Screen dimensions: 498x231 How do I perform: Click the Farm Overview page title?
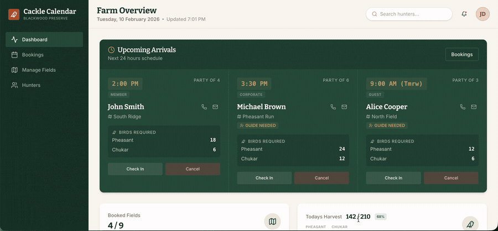coord(127,11)
